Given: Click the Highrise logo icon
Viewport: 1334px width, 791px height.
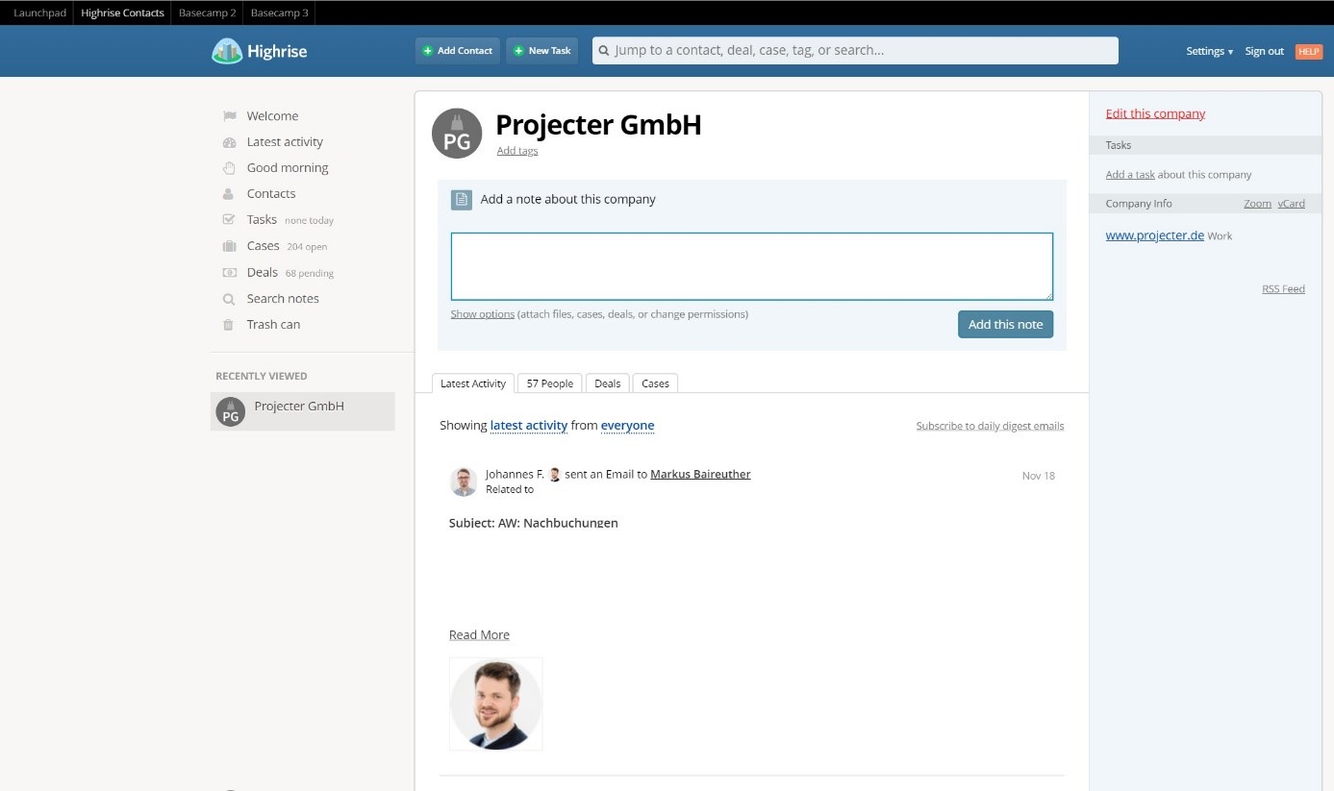Looking at the screenshot, I should point(227,51).
